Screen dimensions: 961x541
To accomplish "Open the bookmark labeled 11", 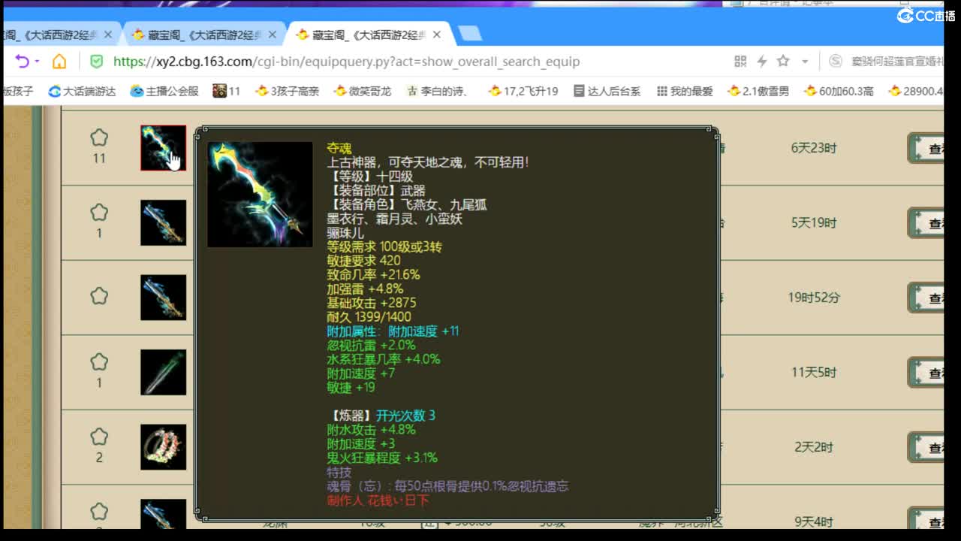I will pos(227,91).
